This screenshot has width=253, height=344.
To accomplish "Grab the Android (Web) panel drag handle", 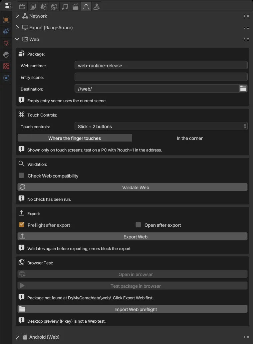I will pyautogui.click(x=247, y=337).
